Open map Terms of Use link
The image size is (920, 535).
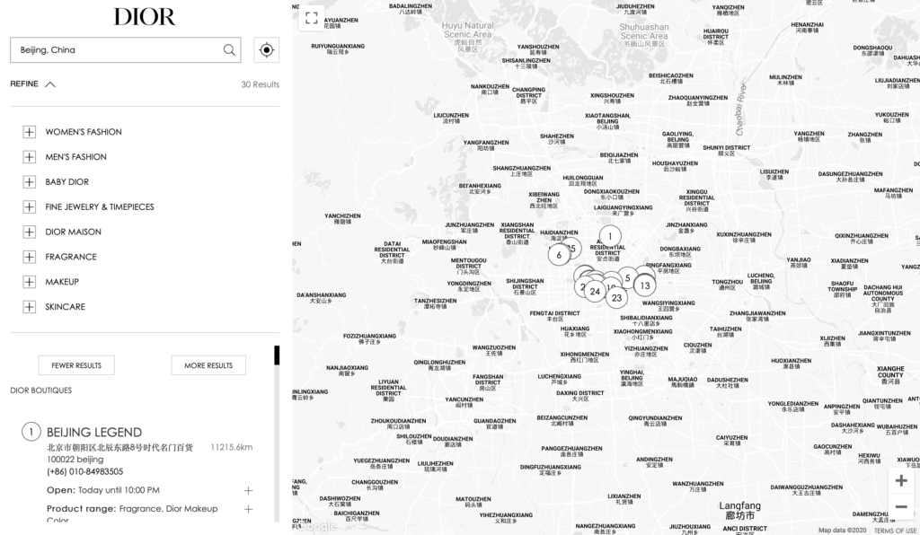click(895, 531)
